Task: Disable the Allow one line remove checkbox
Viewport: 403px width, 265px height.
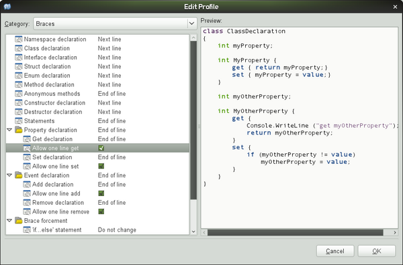Action: pyautogui.click(x=101, y=211)
